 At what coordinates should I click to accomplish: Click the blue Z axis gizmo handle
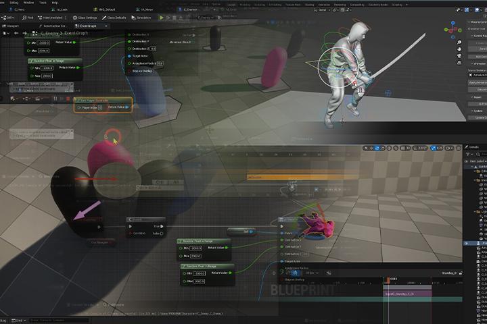click(451, 22)
